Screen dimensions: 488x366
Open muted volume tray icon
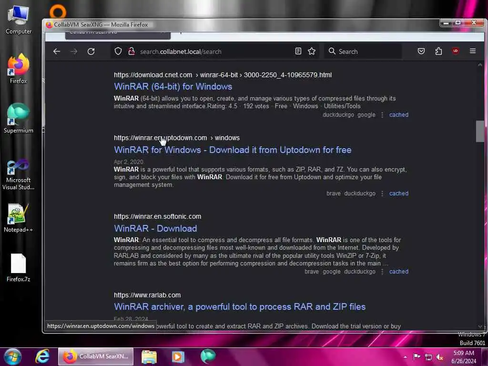pos(439,357)
